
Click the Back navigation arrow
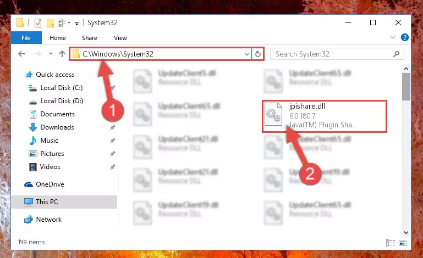pos(21,54)
